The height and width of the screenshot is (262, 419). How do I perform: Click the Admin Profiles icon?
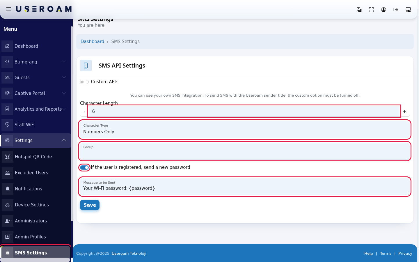pos(8,237)
